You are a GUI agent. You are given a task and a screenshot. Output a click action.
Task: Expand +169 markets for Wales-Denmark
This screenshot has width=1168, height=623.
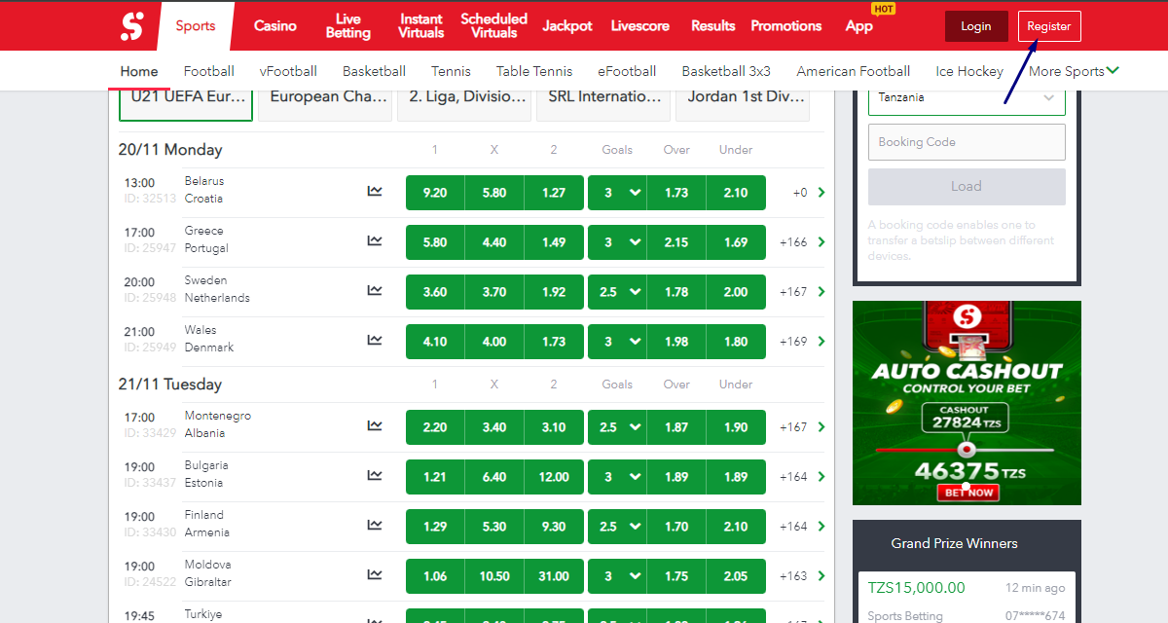pos(803,342)
